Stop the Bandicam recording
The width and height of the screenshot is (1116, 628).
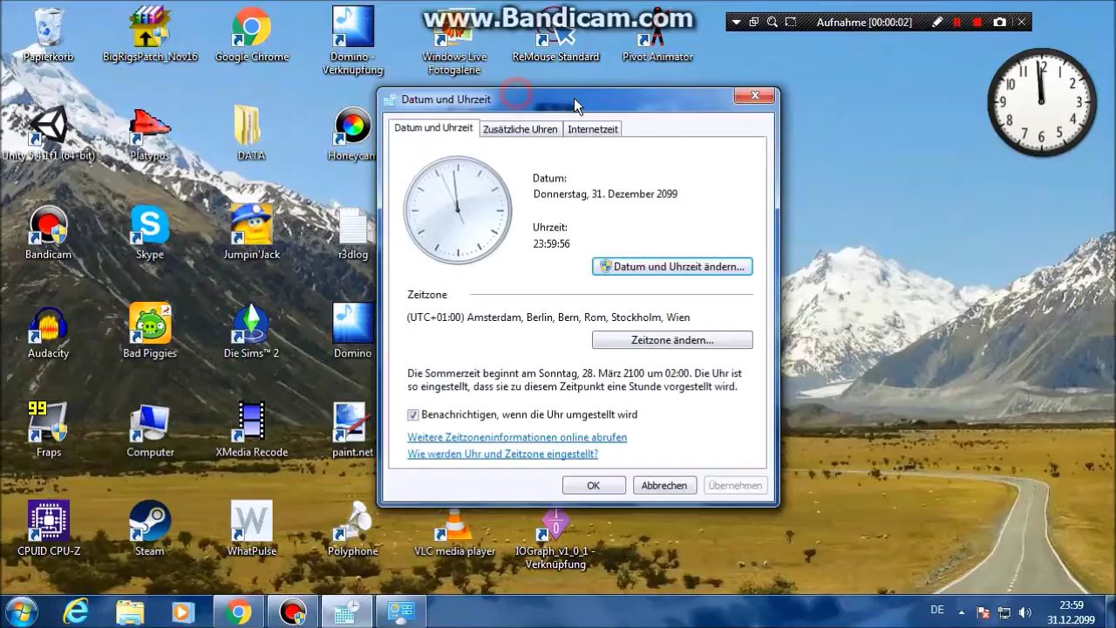[x=977, y=22]
